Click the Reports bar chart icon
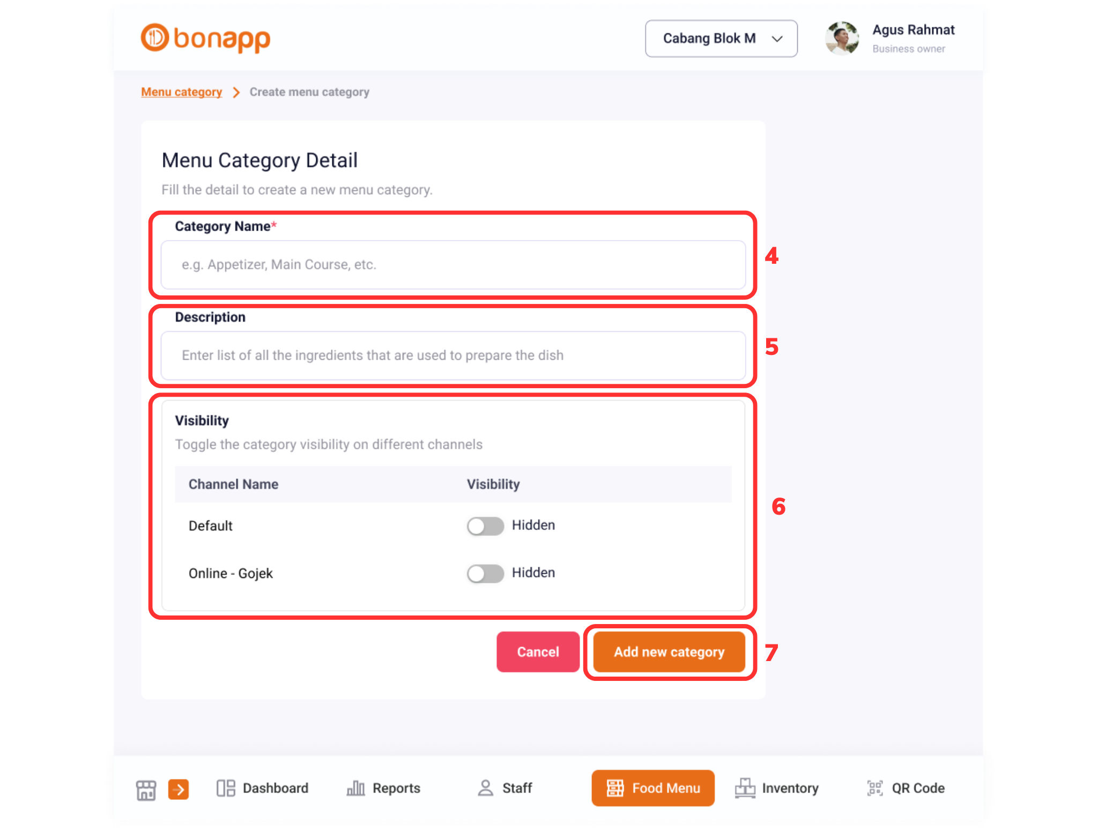Image resolution: width=1098 pixels, height=831 pixels. click(x=355, y=788)
